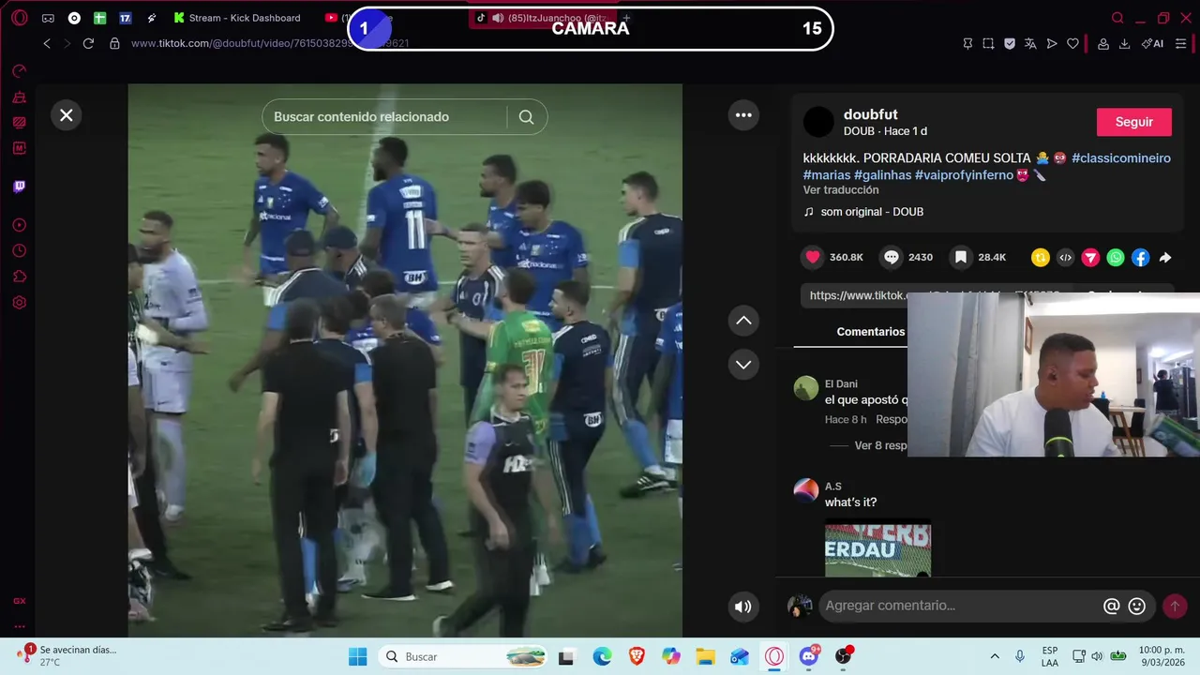Open the Opera GX main menu logo
The height and width of the screenshot is (675, 1200).
point(19,18)
